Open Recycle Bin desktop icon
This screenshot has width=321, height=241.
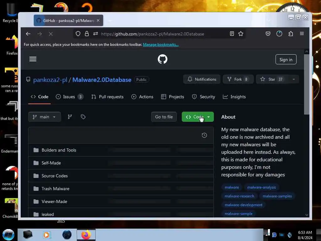coord(10,13)
